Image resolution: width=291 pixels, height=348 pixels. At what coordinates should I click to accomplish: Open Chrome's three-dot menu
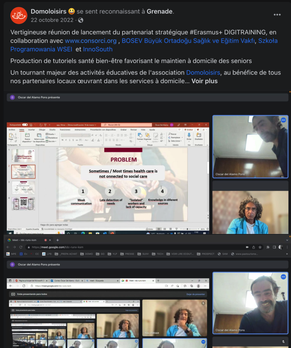pos(287,247)
